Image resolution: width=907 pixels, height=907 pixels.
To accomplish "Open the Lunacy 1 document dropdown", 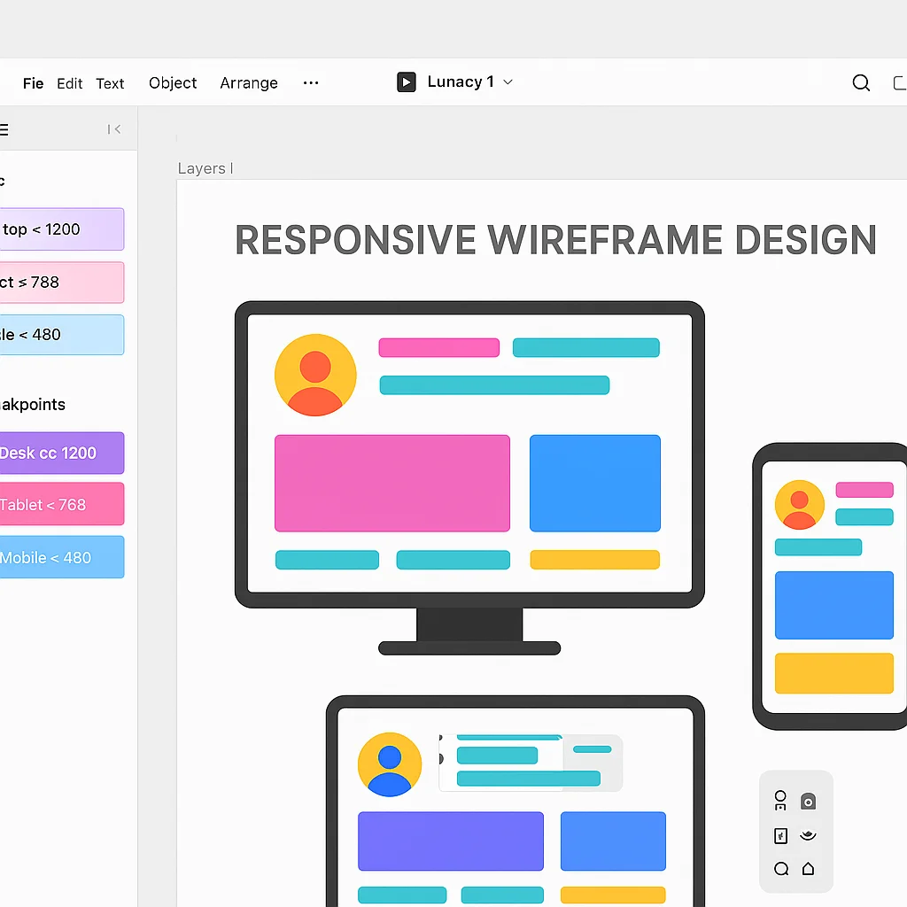I will coord(508,81).
